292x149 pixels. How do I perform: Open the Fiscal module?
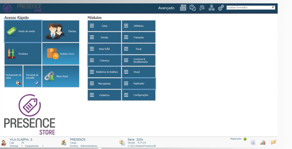[x=139, y=49]
